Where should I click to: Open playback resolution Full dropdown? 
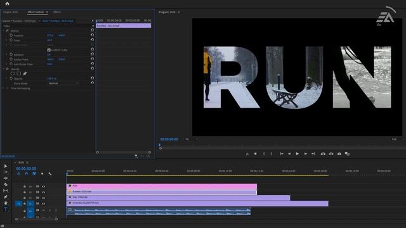click(x=397, y=139)
